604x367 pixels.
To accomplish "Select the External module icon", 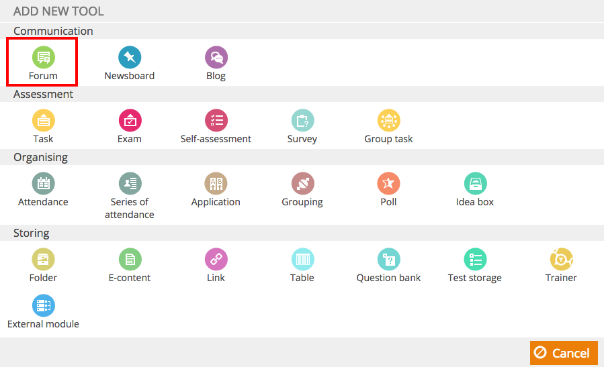I will [x=43, y=305].
